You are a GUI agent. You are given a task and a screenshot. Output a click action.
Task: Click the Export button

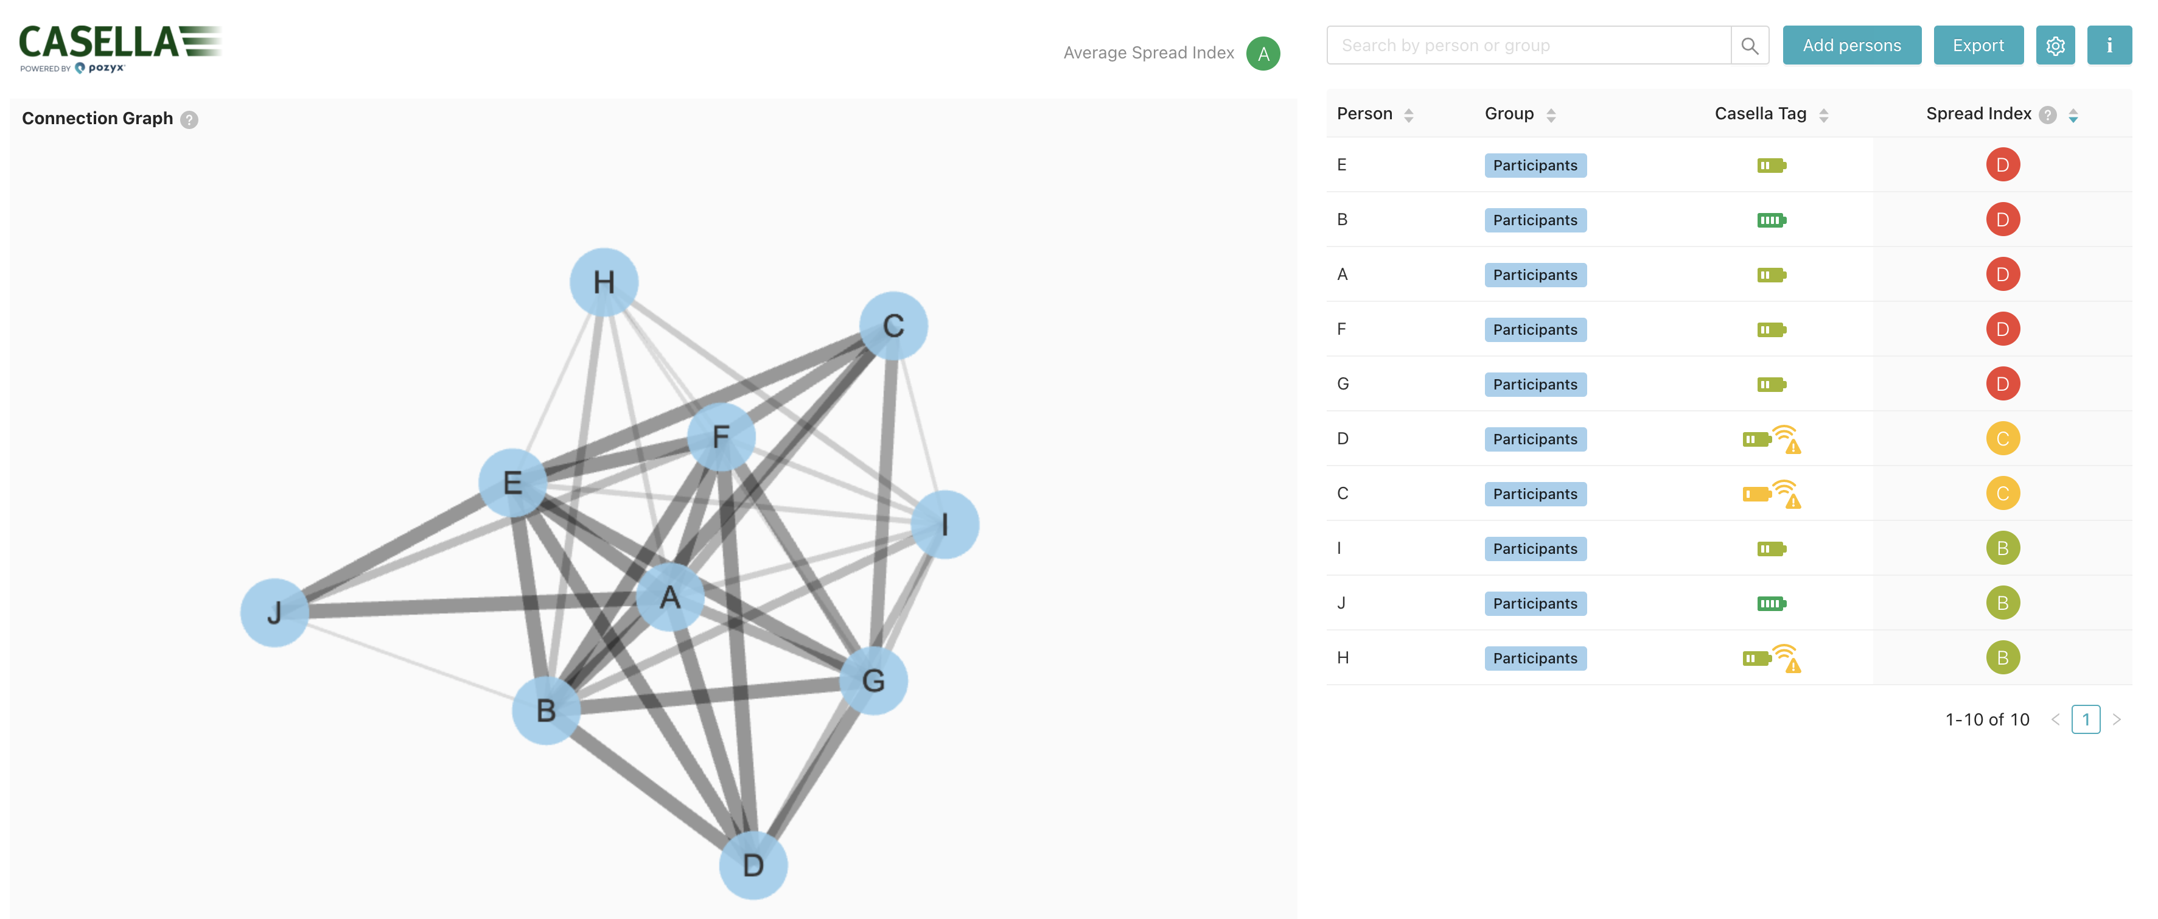tap(1978, 45)
